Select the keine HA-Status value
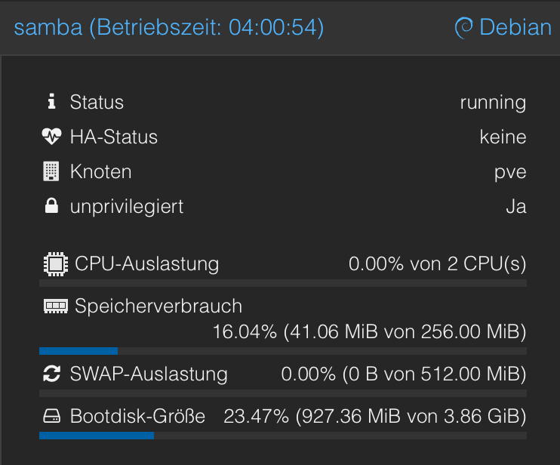 click(x=503, y=137)
